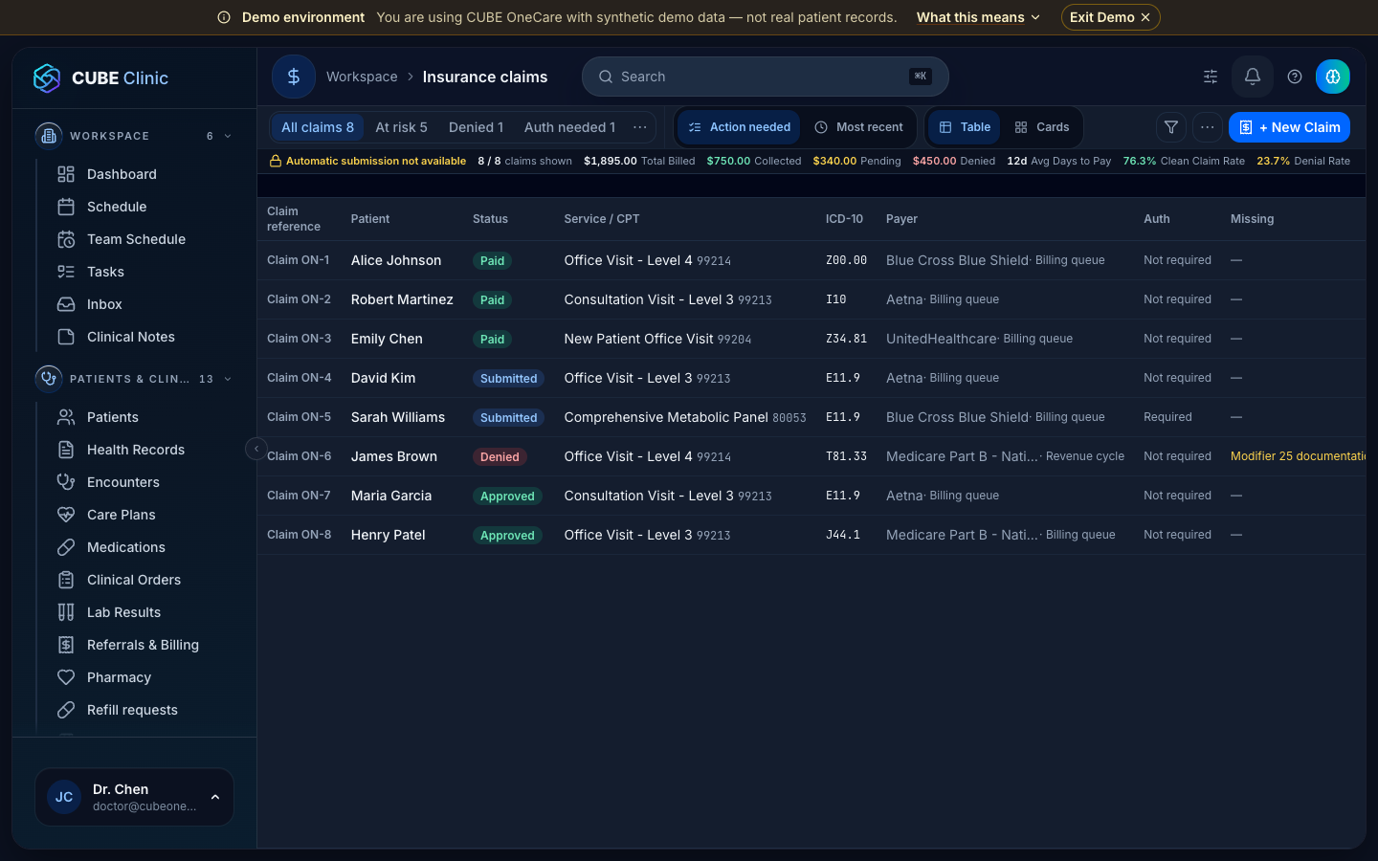
Task: Select the Denied 1 tab
Action: [476, 127]
